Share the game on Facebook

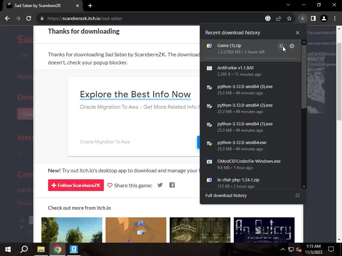(172, 185)
